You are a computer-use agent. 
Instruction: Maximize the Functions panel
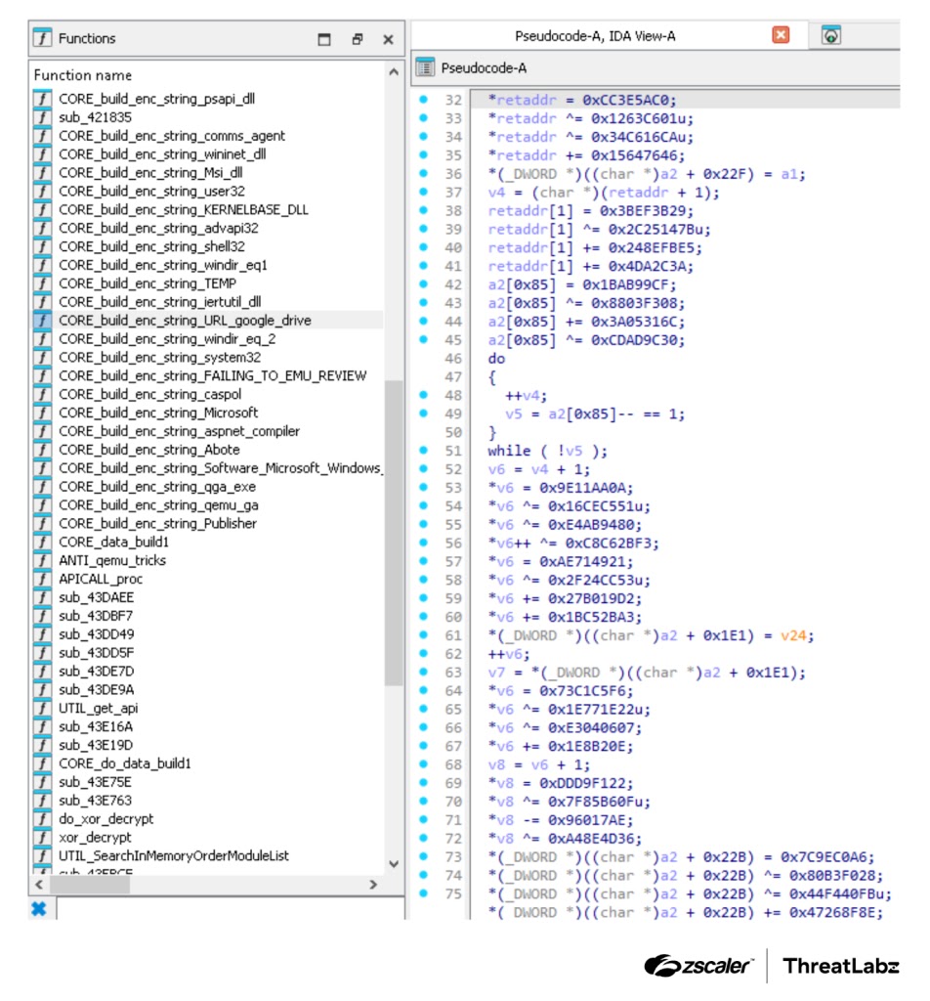coord(324,39)
